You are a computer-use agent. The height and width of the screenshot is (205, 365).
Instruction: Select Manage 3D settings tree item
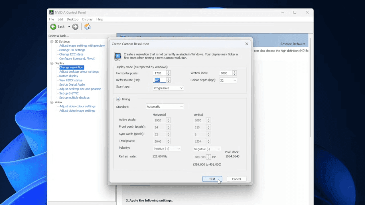point(72,50)
